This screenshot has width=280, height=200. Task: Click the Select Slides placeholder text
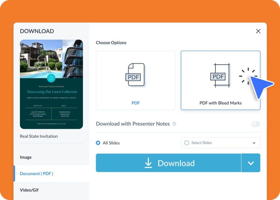[x=202, y=143]
